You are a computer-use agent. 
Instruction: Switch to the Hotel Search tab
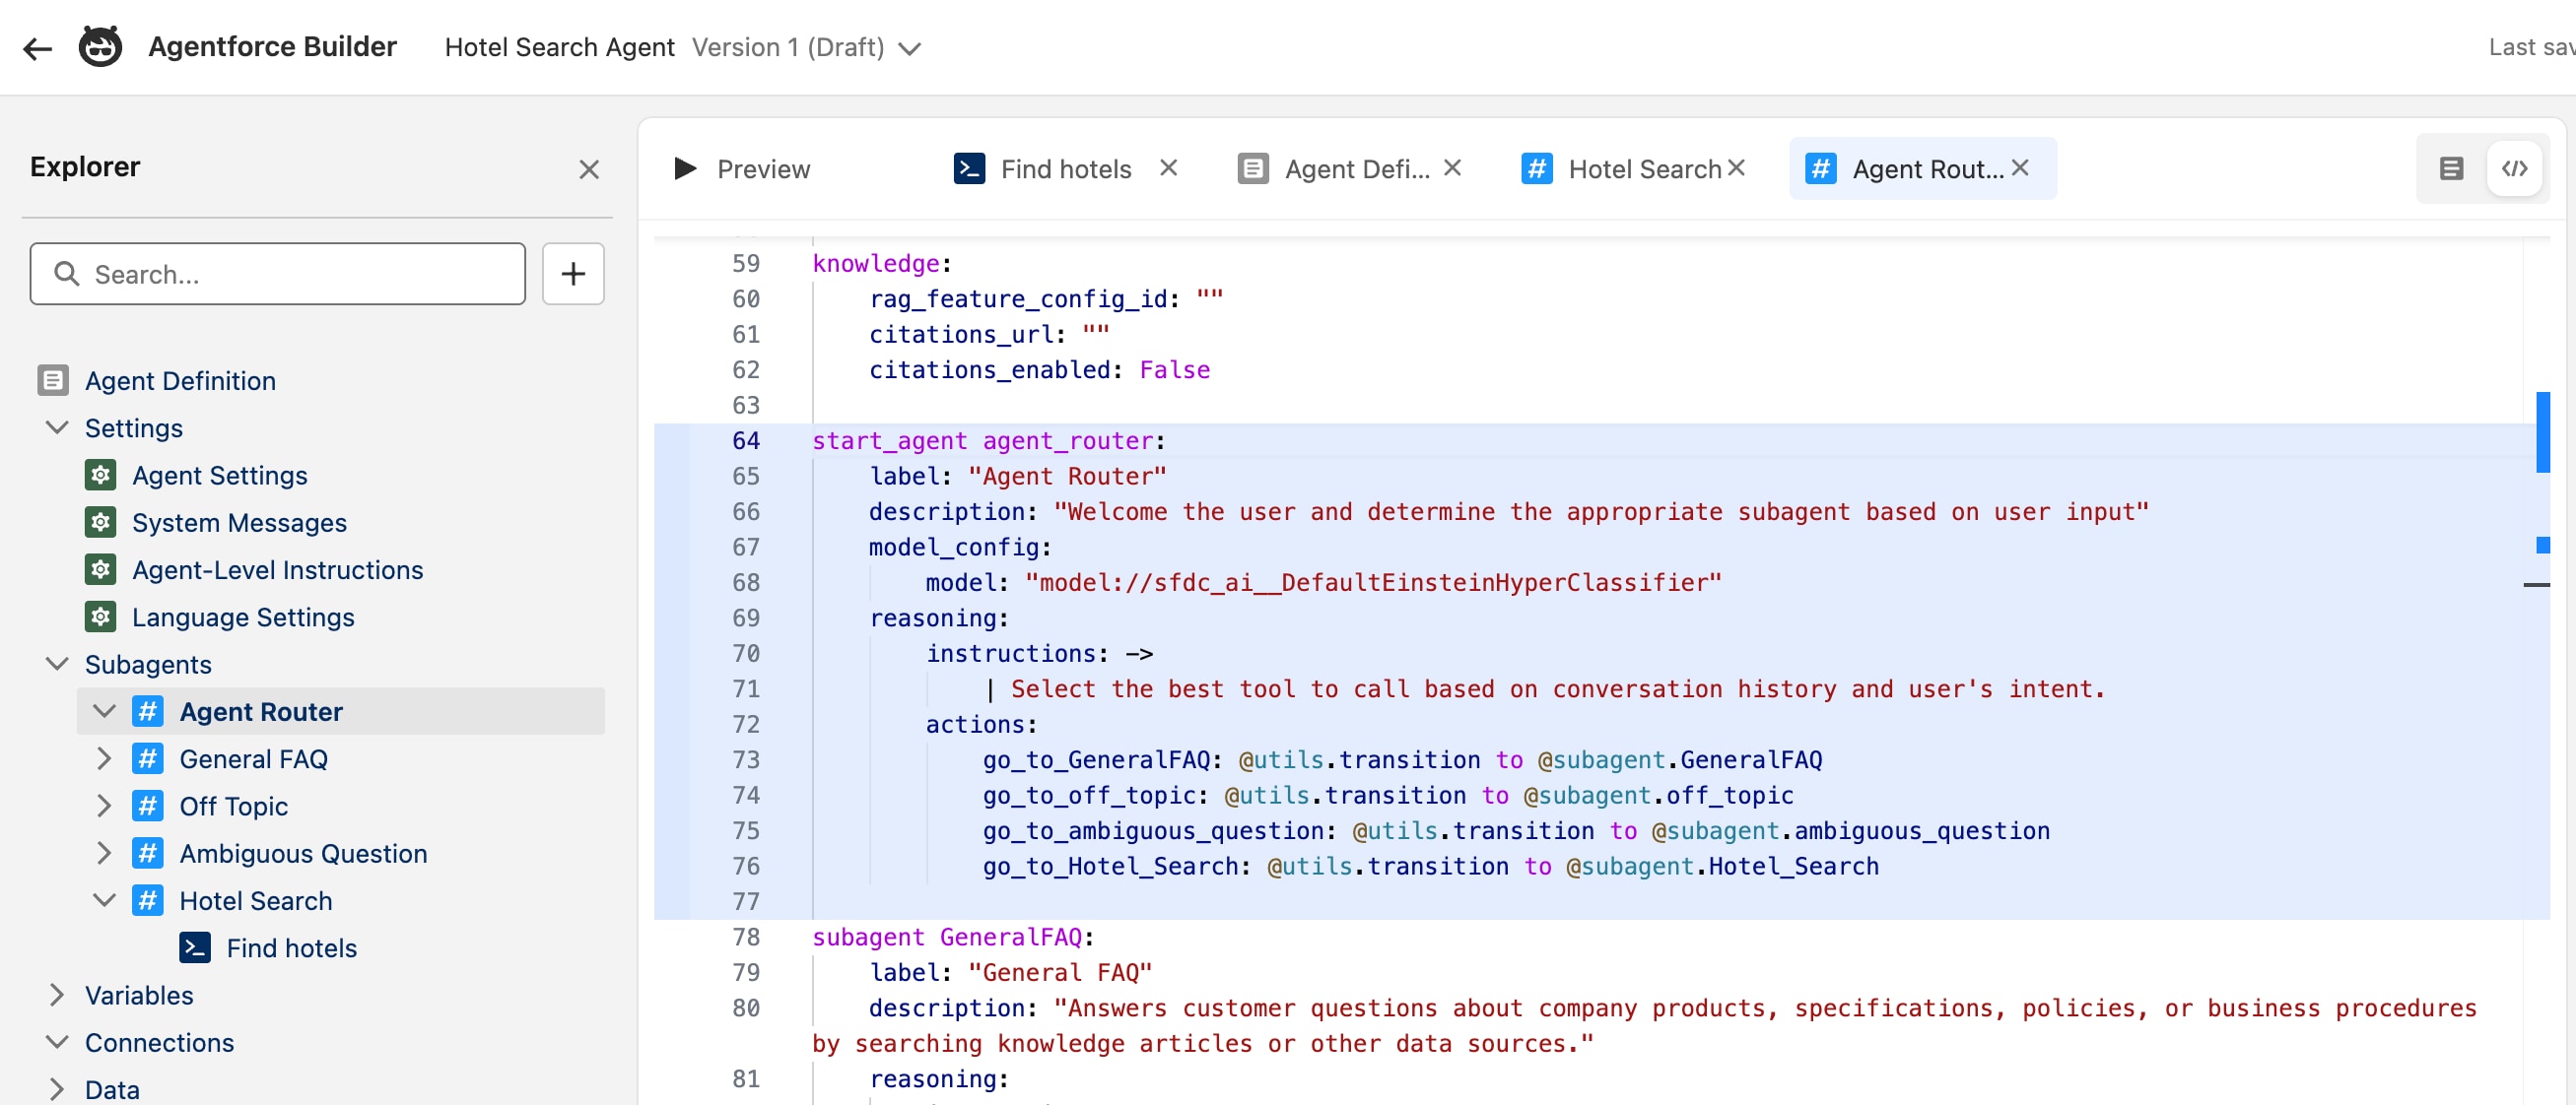click(x=1644, y=168)
